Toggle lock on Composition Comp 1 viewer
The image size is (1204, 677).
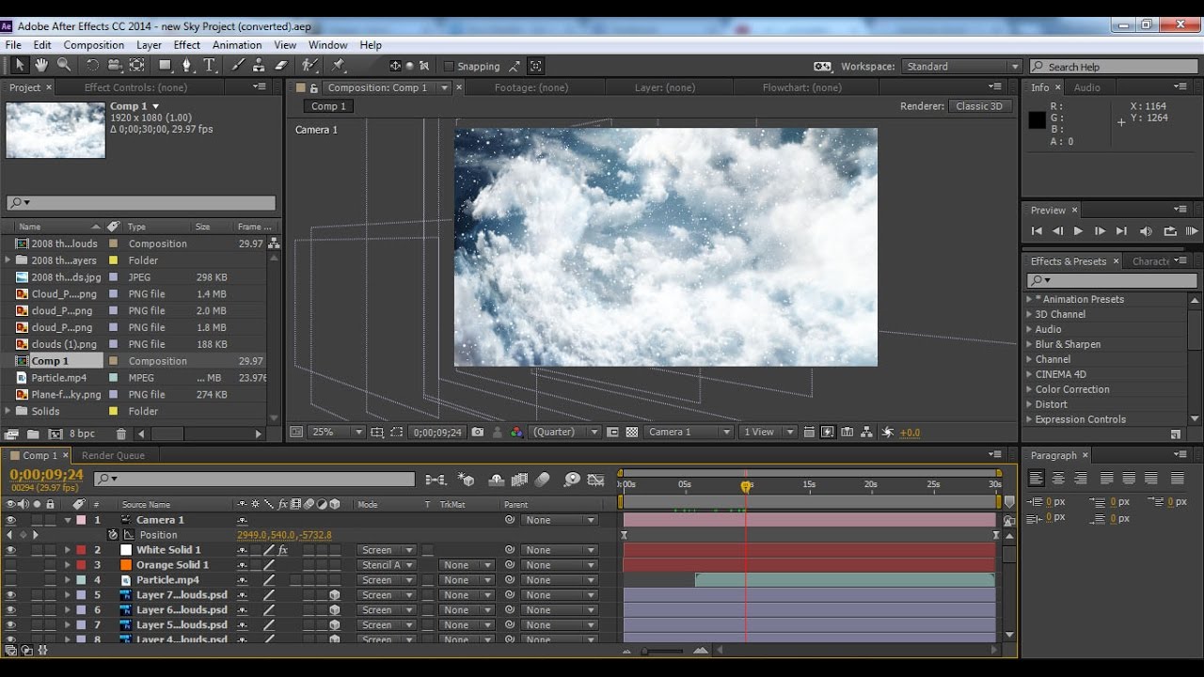pos(314,87)
